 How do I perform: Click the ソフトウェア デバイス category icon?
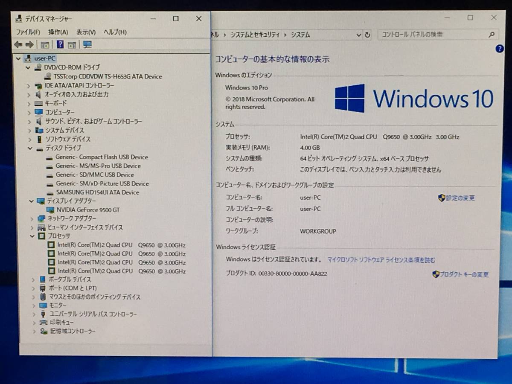tap(39, 139)
